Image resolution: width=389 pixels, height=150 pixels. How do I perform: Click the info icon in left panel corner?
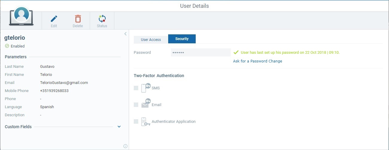coord(125,146)
